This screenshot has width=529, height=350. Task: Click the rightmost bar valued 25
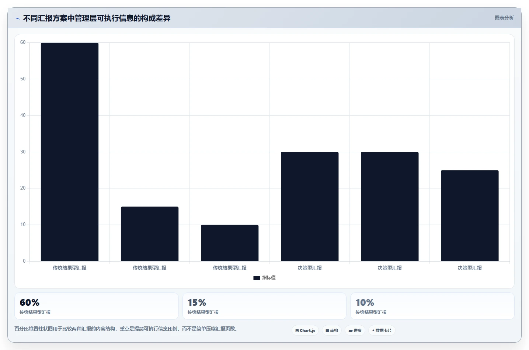coord(470,216)
